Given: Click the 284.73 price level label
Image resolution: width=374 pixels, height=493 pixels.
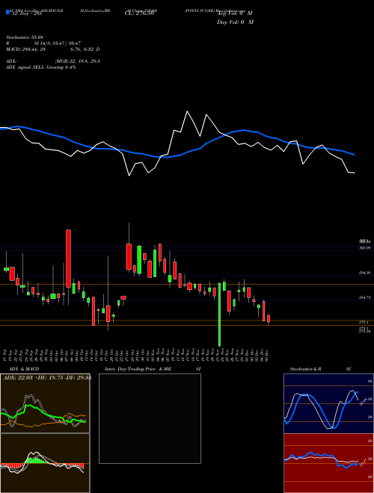Looking at the screenshot, I should (365, 297).
